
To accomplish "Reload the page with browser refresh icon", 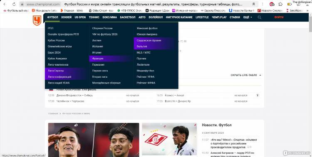I will tap(14, 4).
